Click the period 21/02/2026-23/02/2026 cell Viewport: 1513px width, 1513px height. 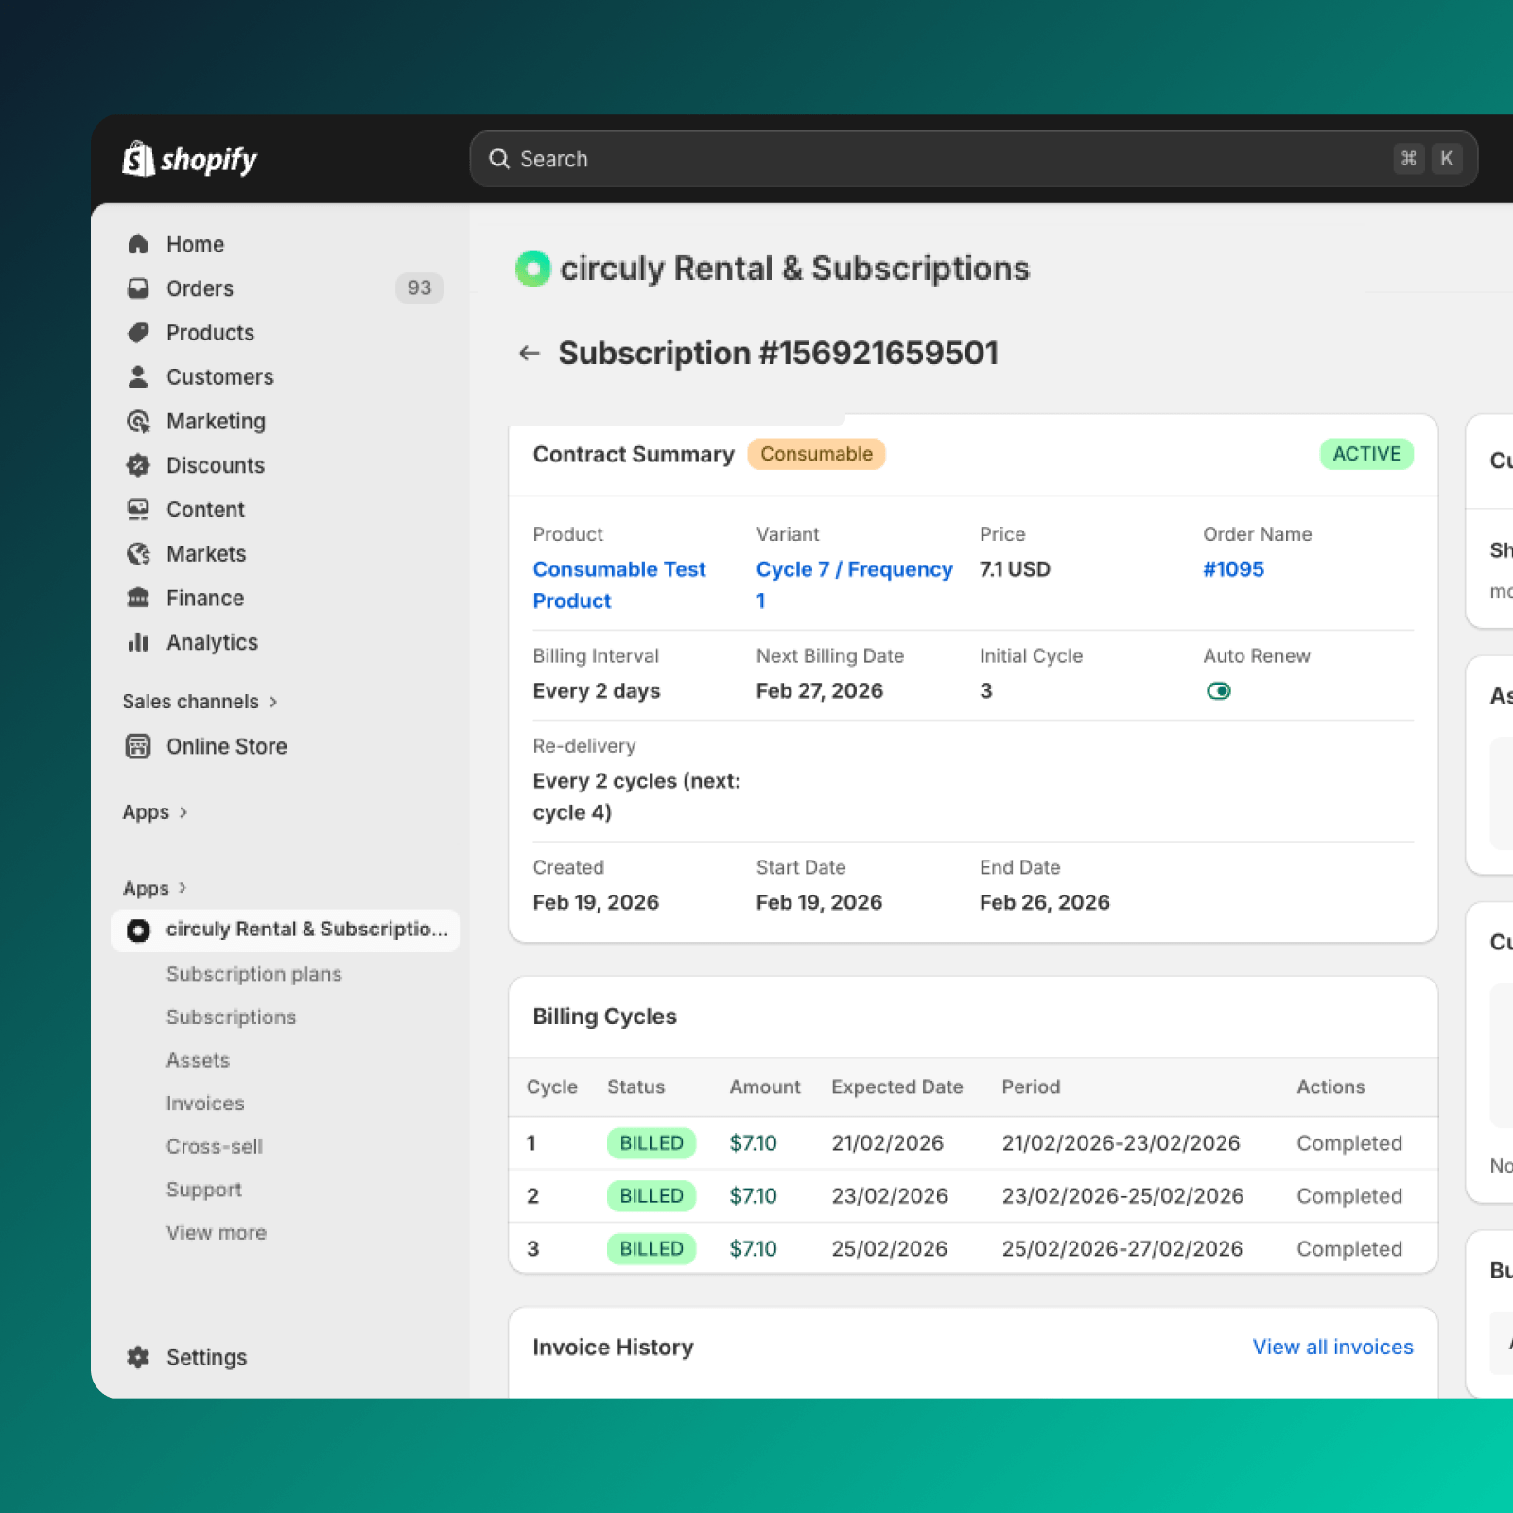coord(1121,1143)
